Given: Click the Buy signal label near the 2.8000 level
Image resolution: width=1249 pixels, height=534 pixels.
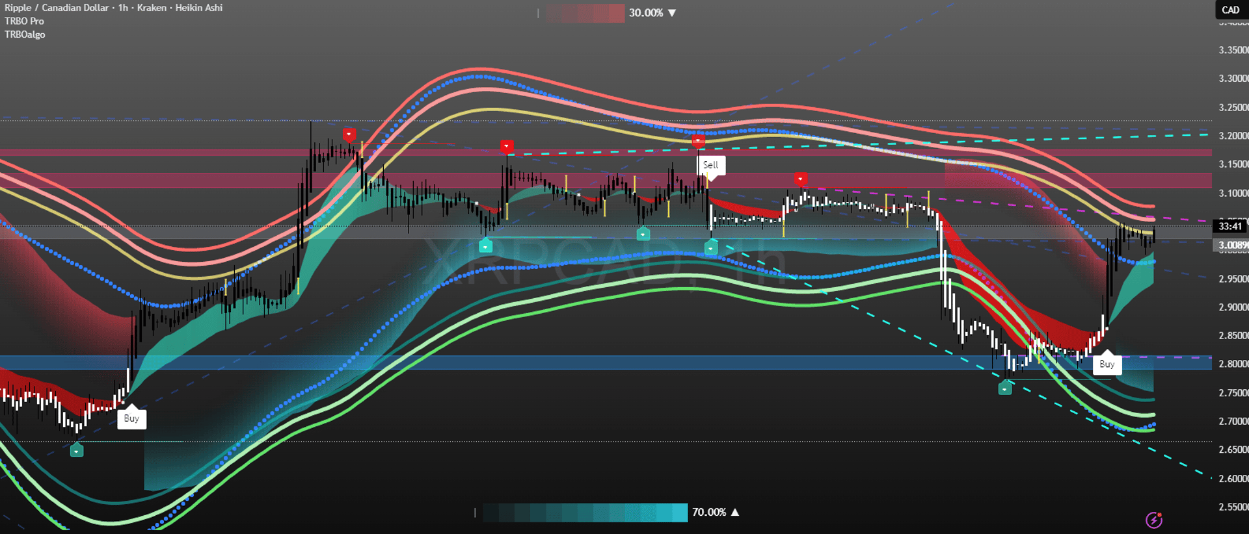Looking at the screenshot, I should point(1107,364).
